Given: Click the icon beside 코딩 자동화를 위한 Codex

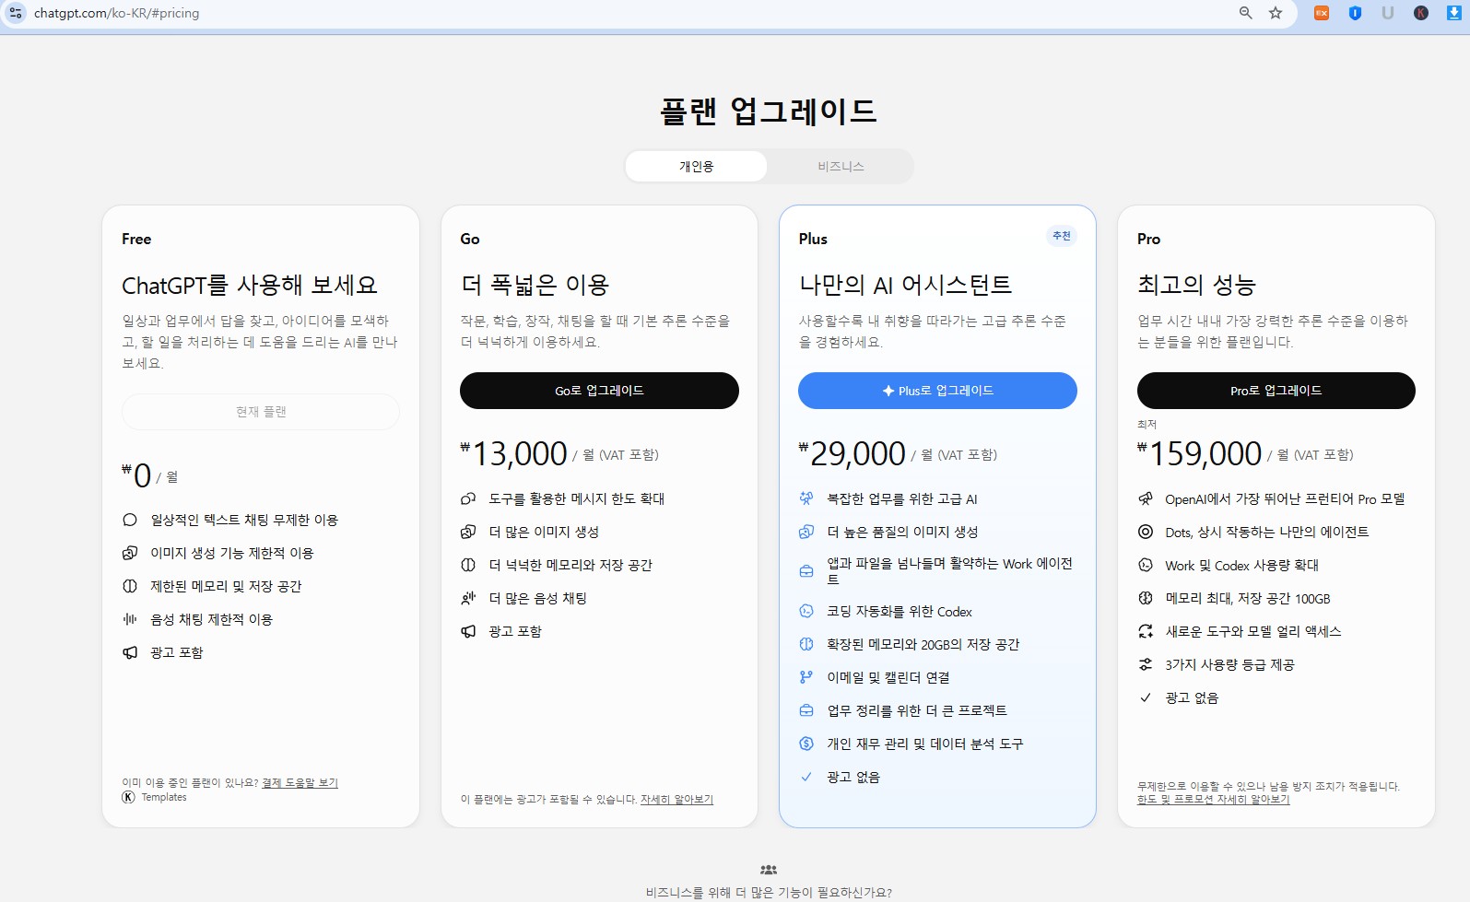Looking at the screenshot, I should [x=806, y=611].
